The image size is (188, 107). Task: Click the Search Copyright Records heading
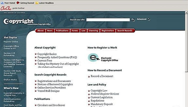50,75
